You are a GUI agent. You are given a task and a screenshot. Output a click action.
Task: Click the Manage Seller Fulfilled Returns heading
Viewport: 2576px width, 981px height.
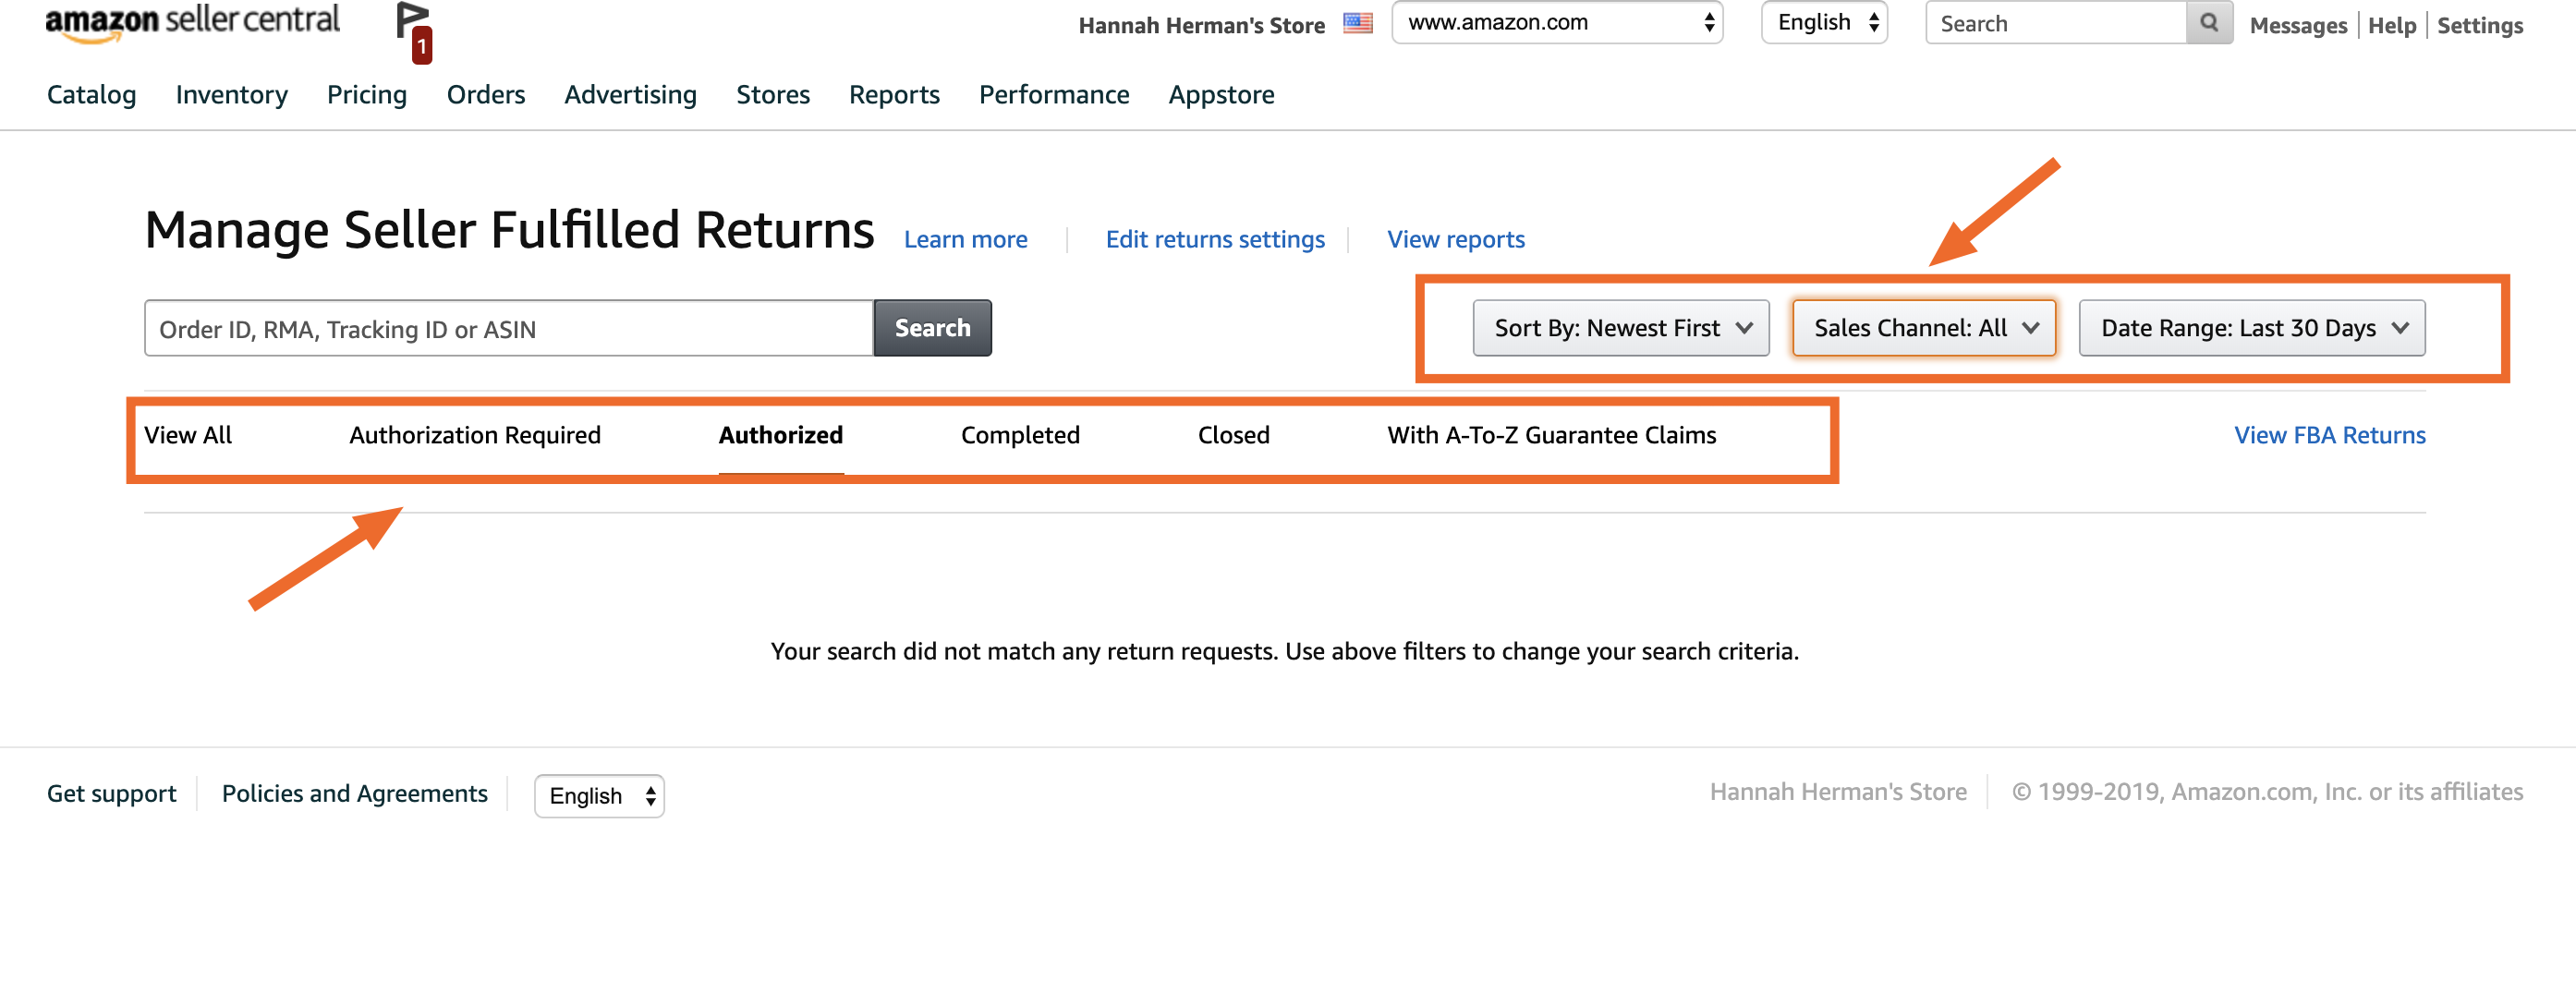click(509, 230)
